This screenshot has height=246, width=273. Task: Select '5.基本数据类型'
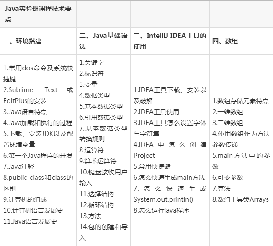(x=101, y=106)
